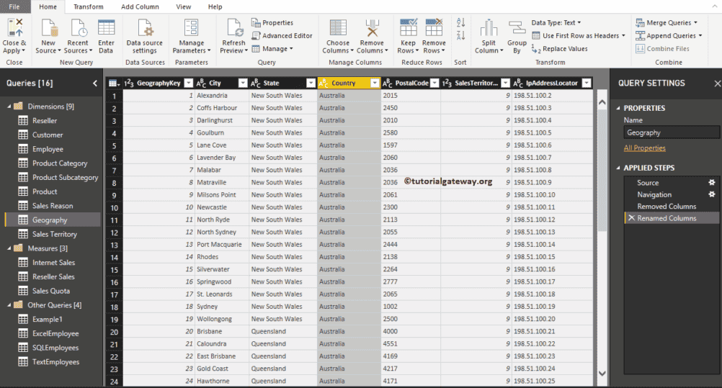Click the Remove Columns icon
722x388 pixels.
pyautogui.click(x=372, y=27)
